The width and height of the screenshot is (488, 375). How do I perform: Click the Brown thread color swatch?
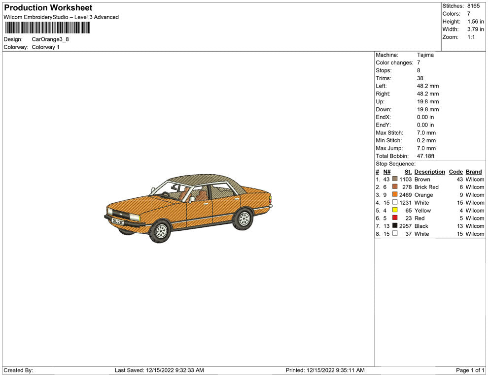point(395,180)
